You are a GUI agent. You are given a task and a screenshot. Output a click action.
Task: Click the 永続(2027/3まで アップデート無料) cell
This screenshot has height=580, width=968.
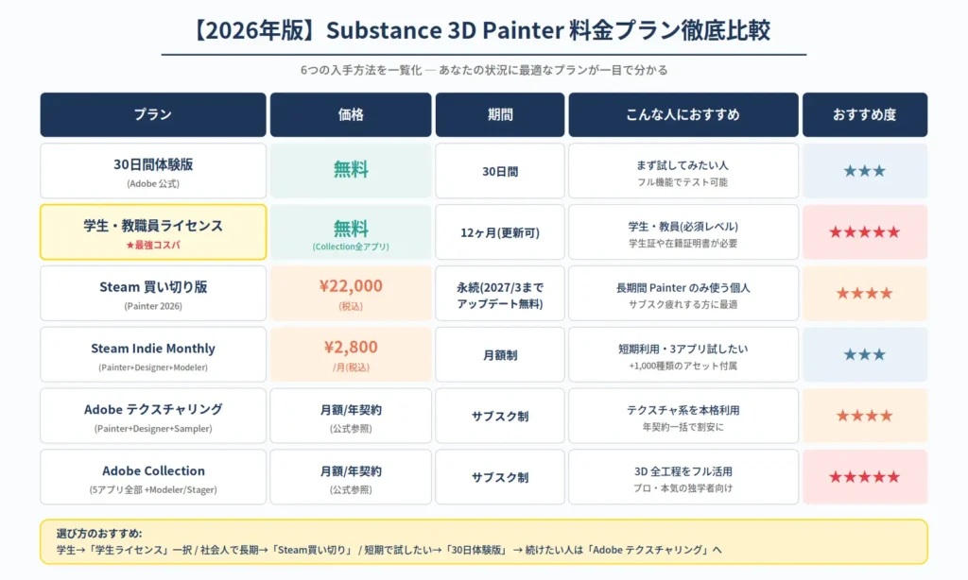(500, 293)
